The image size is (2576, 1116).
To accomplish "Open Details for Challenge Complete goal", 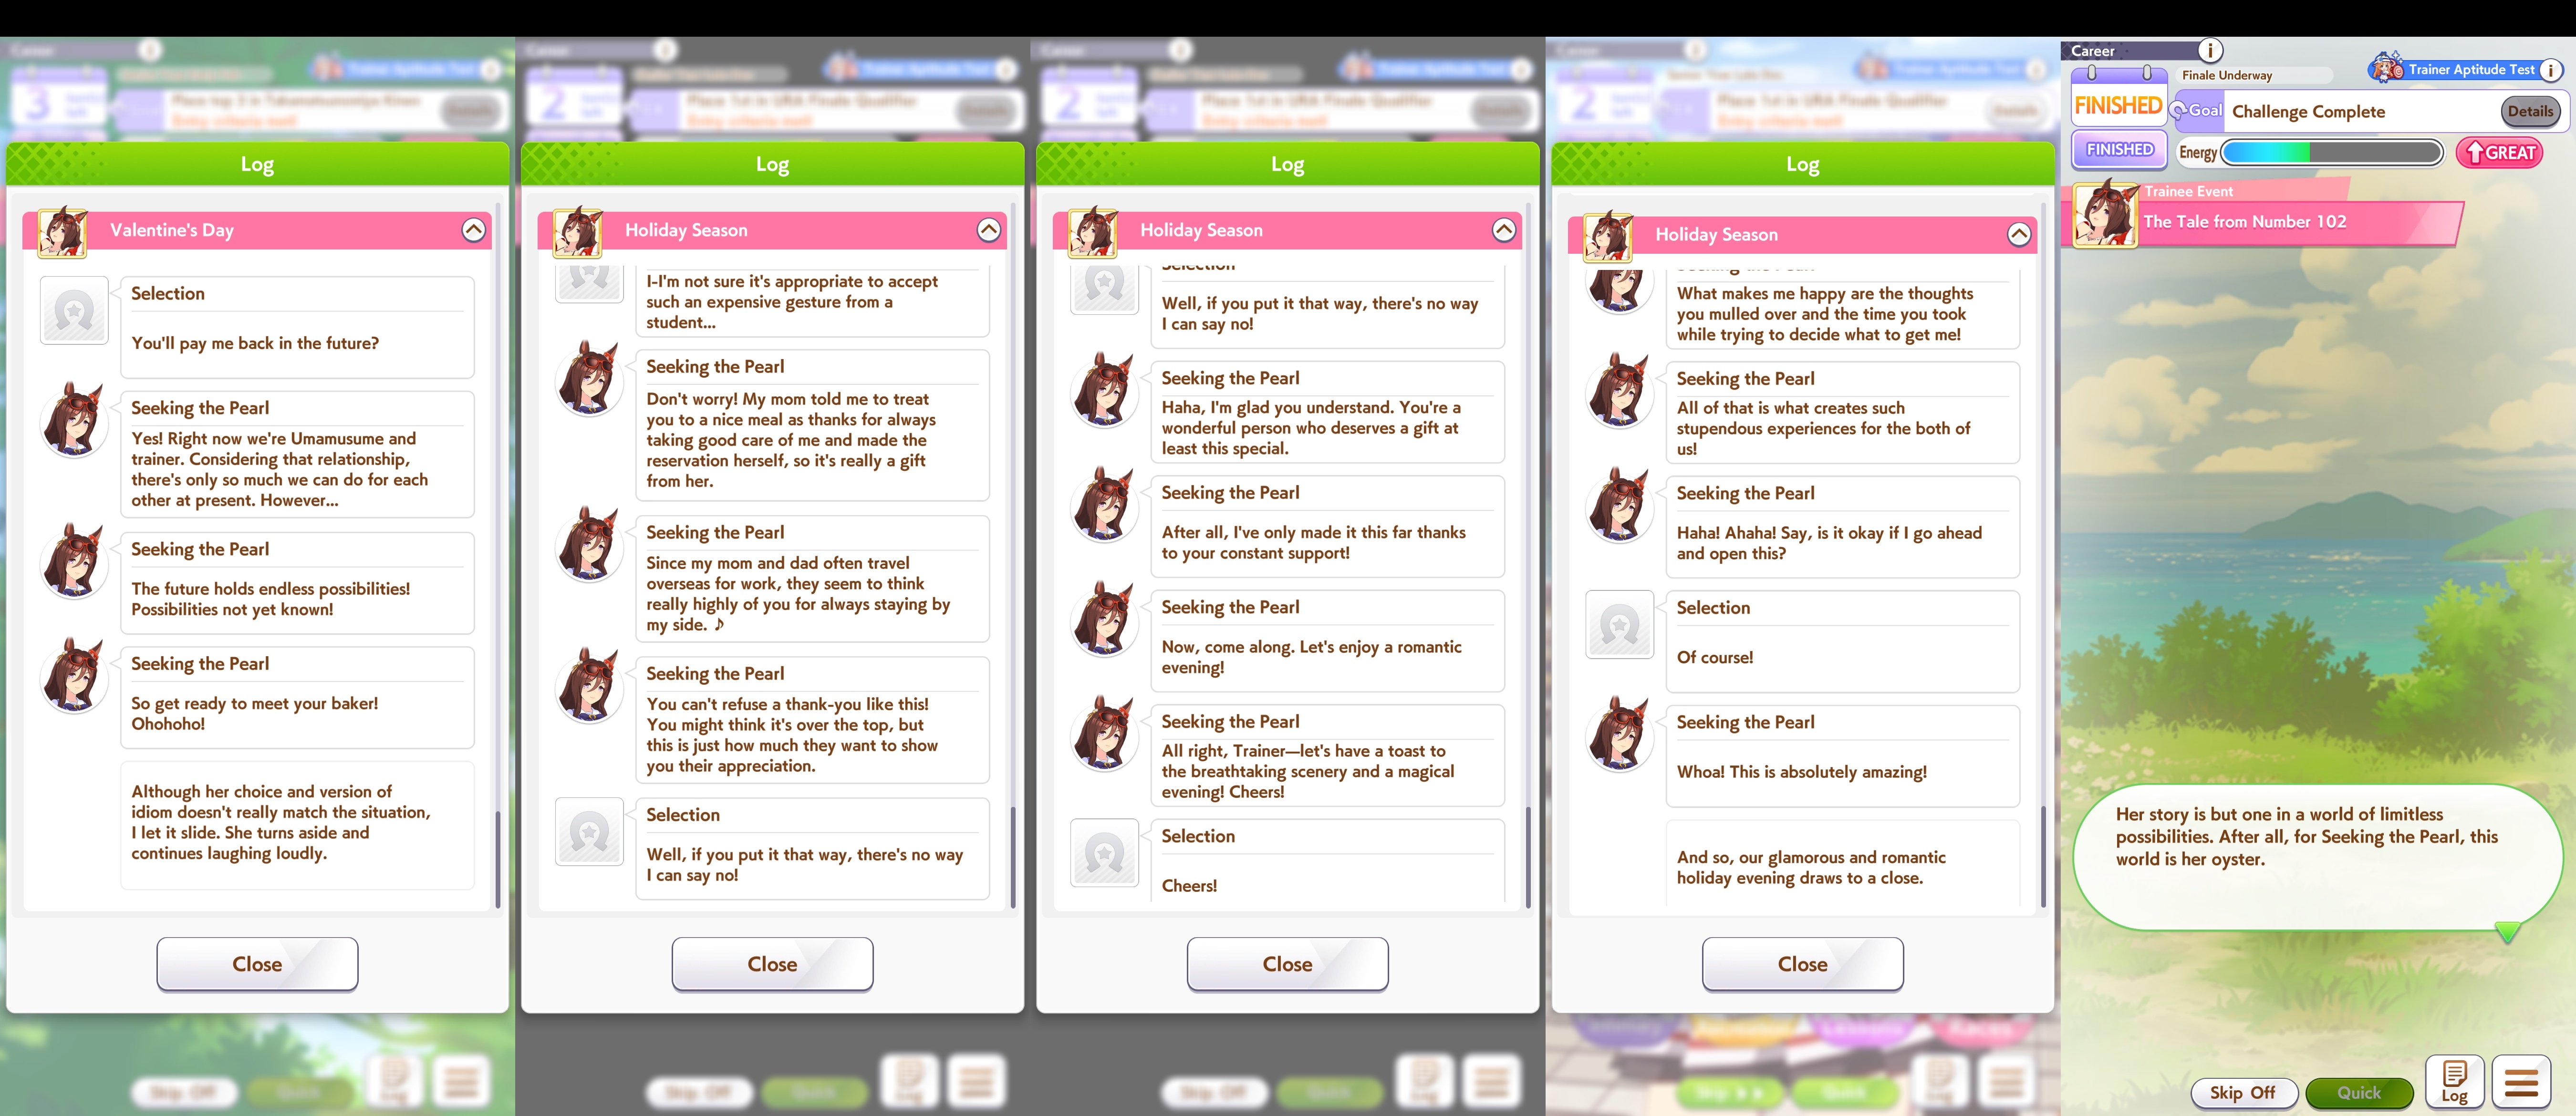I will click(2530, 111).
